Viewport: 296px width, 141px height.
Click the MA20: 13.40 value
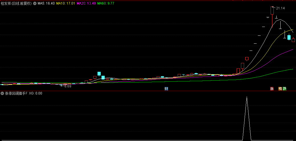tap(86, 3)
